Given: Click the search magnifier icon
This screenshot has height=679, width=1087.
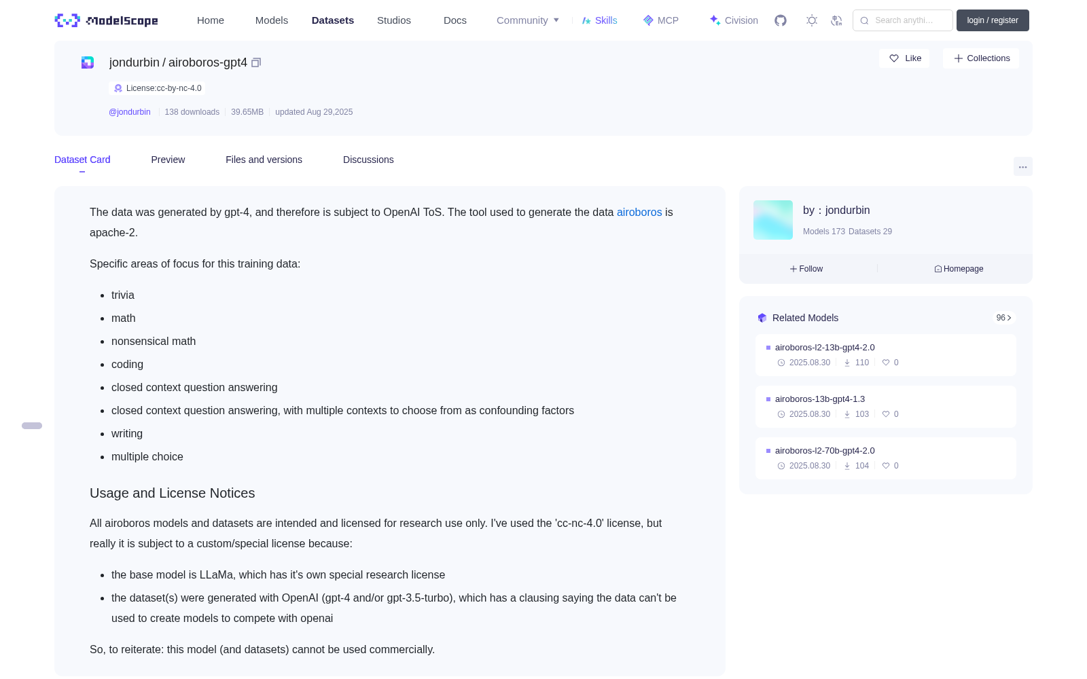Looking at the screenshot, I should click(x=864, y=20).
